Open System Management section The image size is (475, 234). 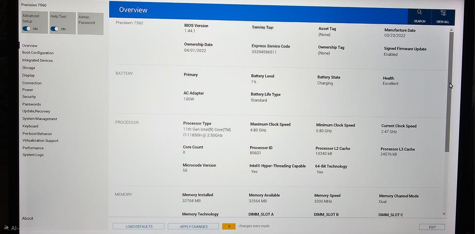pos(40,119)
